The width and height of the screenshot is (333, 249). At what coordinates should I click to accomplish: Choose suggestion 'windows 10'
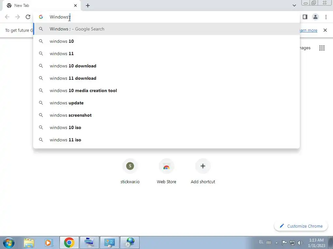coord(166,41)
